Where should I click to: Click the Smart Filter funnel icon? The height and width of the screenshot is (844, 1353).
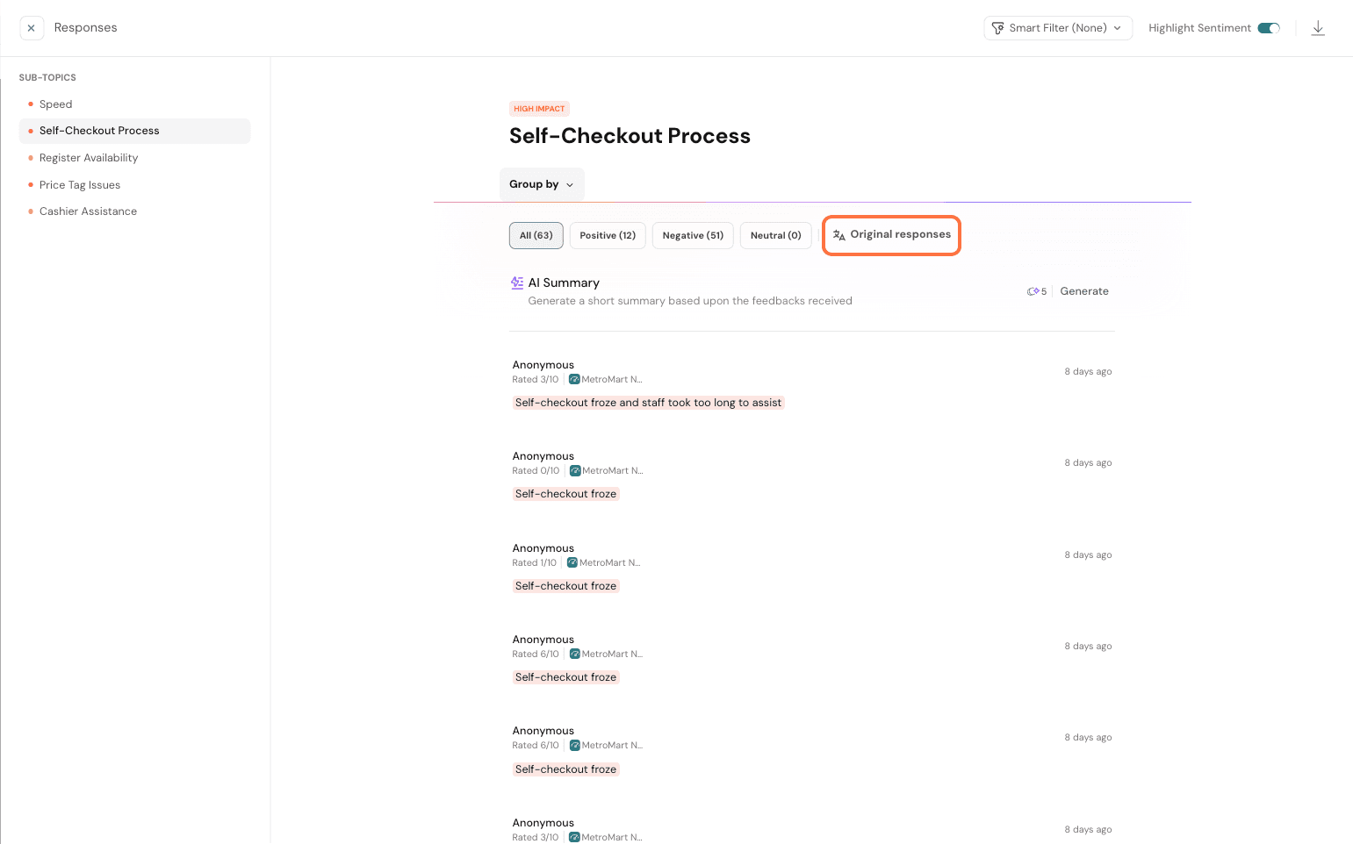click(997, 28)
